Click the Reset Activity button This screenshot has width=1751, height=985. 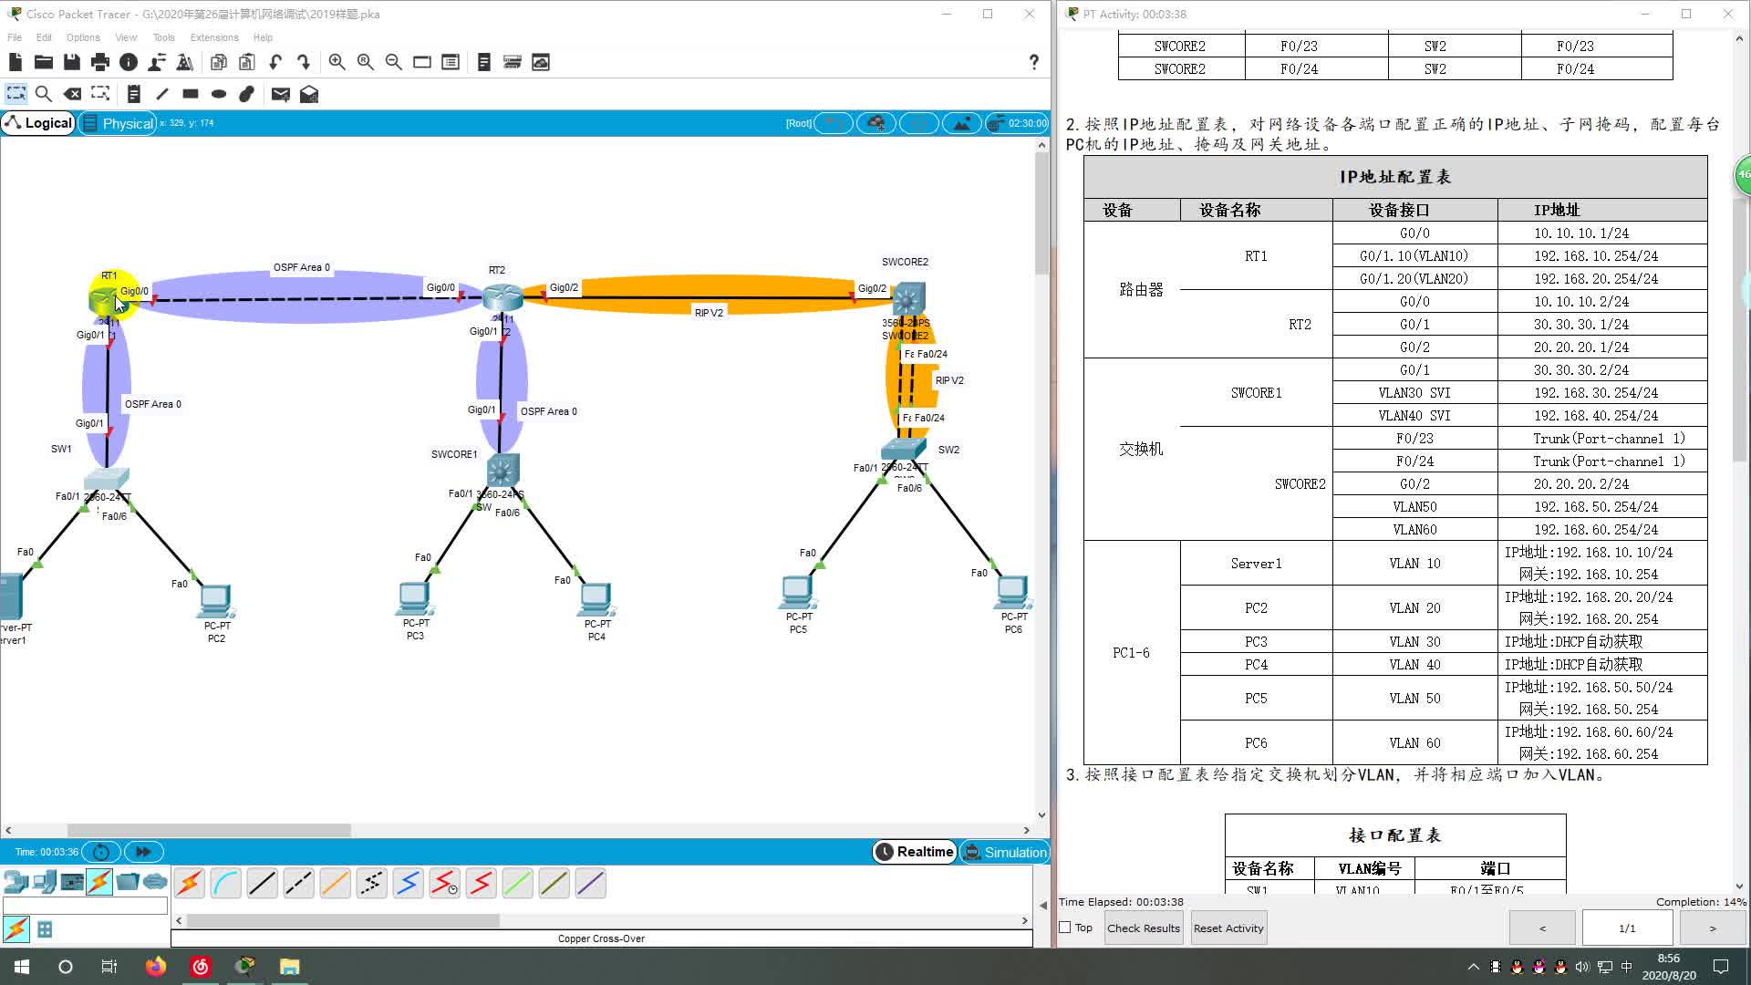coord(1228,928)
